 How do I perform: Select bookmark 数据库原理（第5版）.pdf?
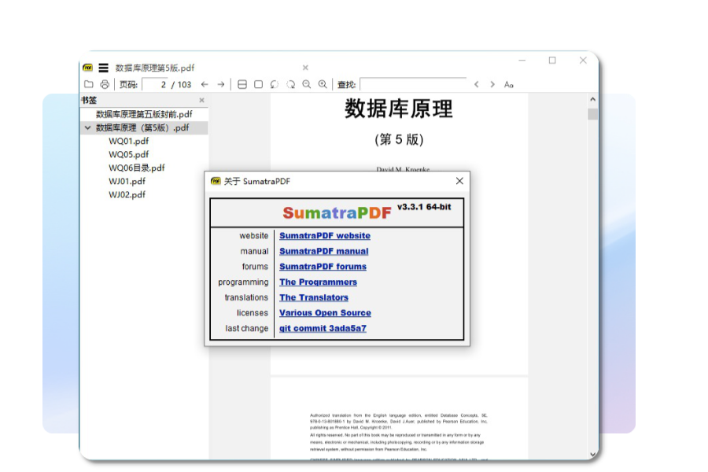[142, 127]
